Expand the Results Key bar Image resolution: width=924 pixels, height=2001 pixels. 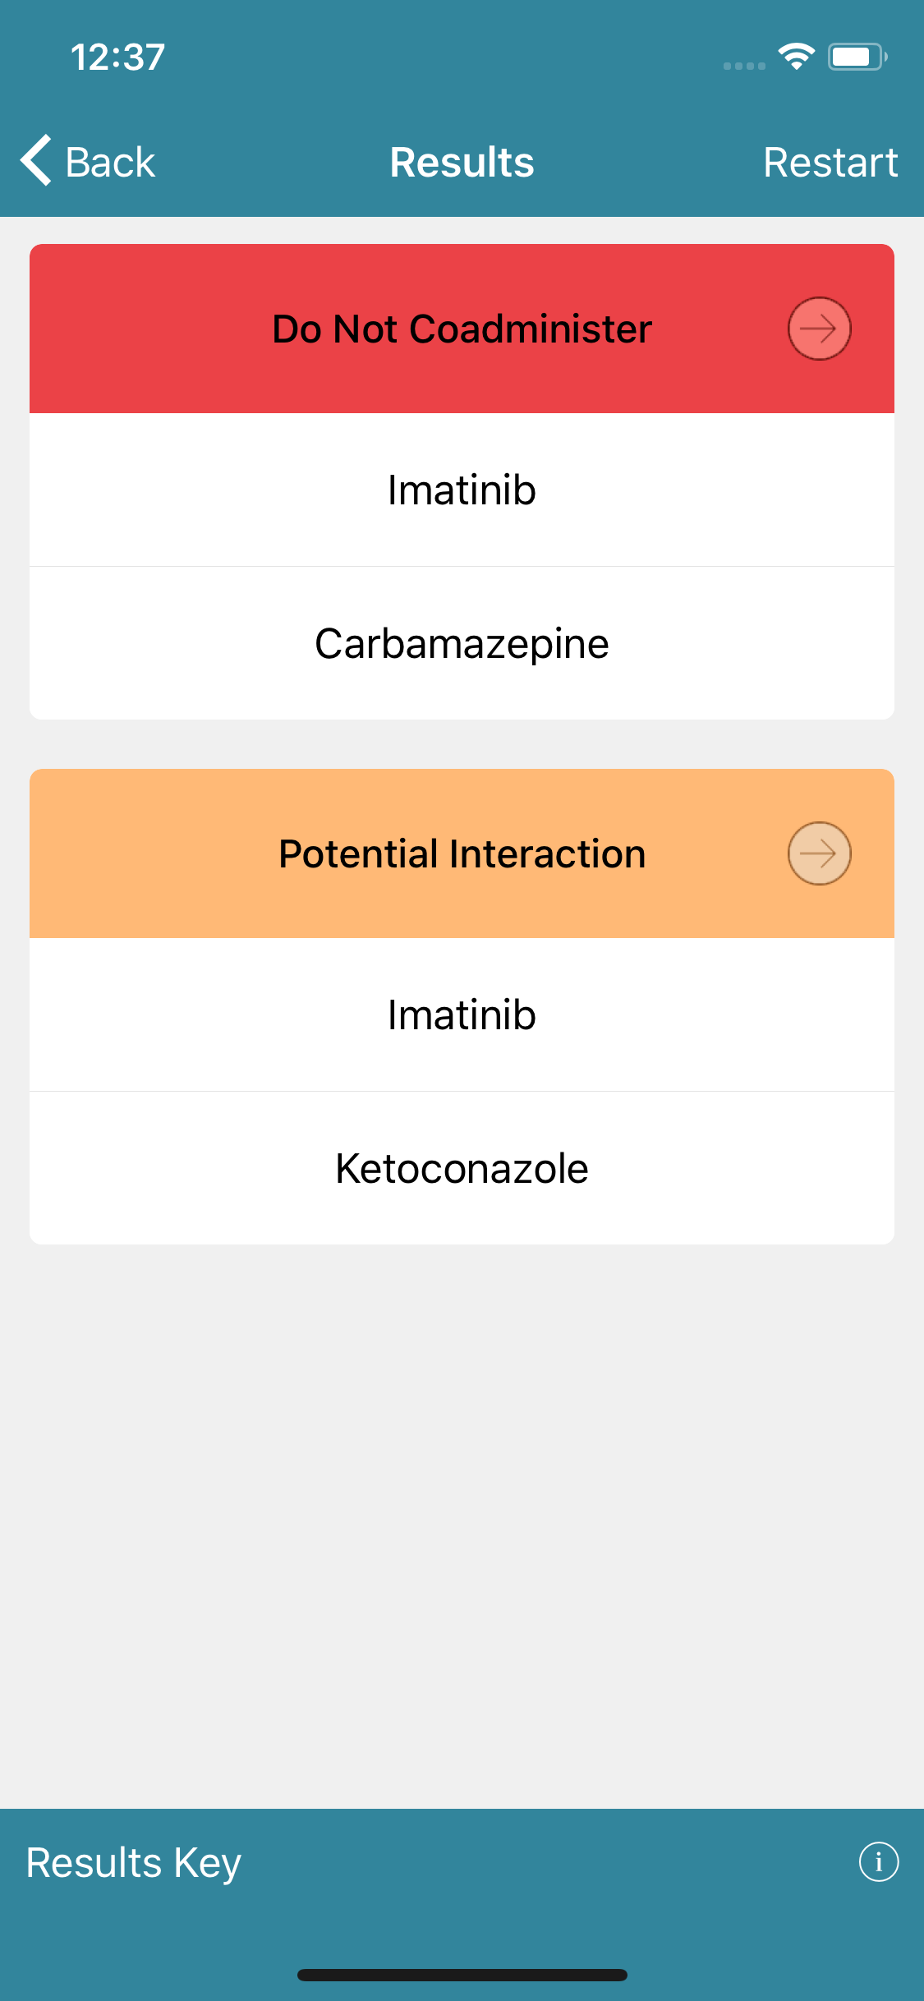(x=462, y=1862)
